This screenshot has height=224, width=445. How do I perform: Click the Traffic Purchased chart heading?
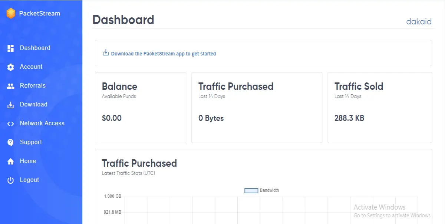click(139, 163)
